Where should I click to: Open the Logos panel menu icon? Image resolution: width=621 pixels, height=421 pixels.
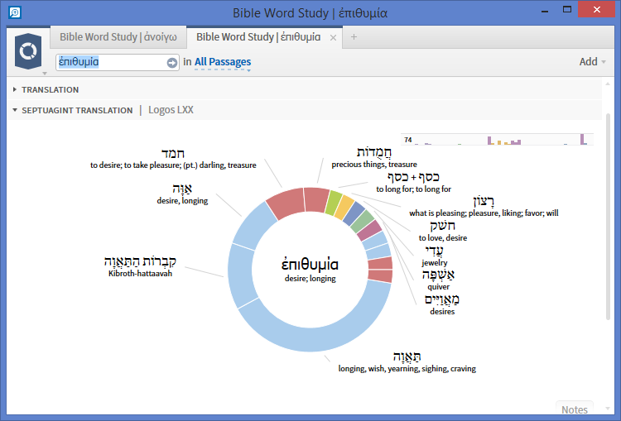click(x=28, y=52)
